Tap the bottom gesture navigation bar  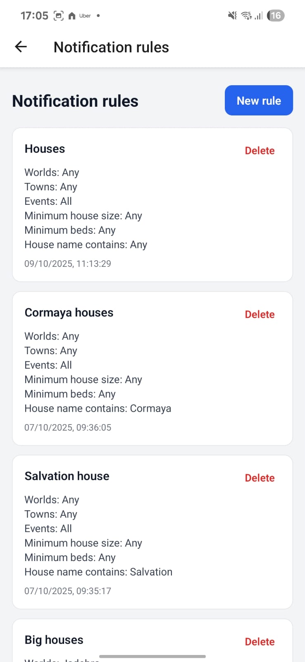152,656
